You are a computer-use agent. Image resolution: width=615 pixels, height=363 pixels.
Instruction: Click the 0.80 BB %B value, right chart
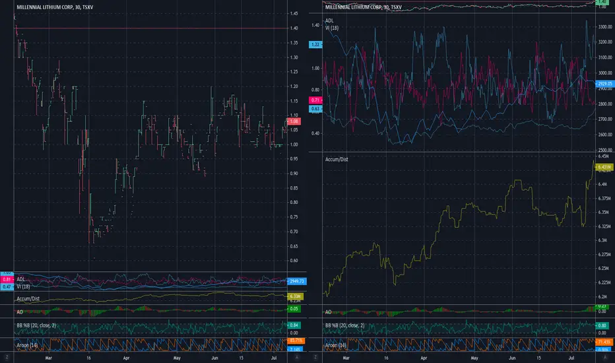[602, 325]
